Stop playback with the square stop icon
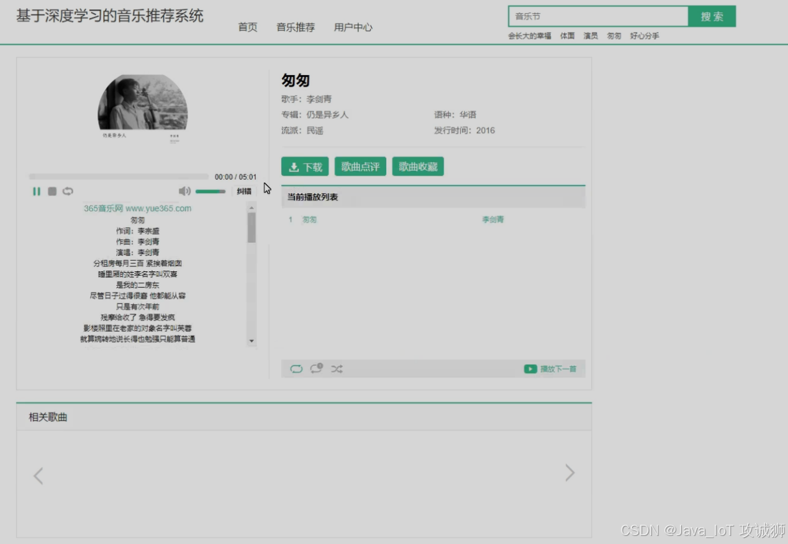This screenshot has height=544, width=788. (x=52, y=191)
